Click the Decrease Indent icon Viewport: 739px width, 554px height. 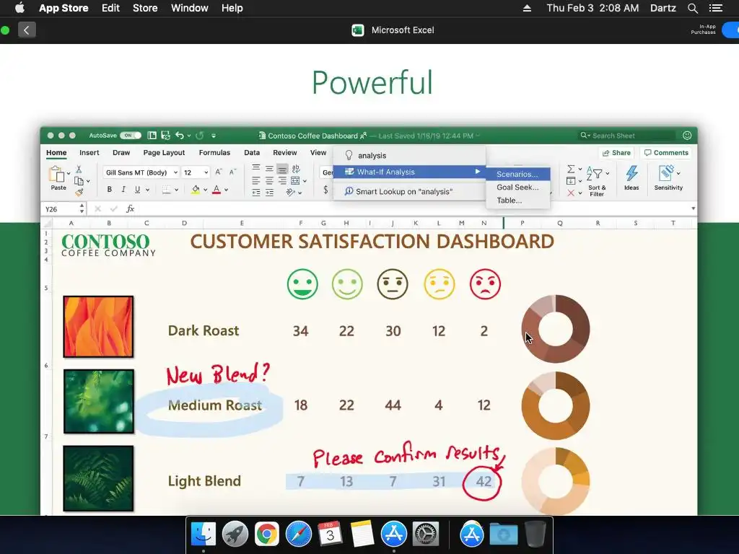click(256, 193)
